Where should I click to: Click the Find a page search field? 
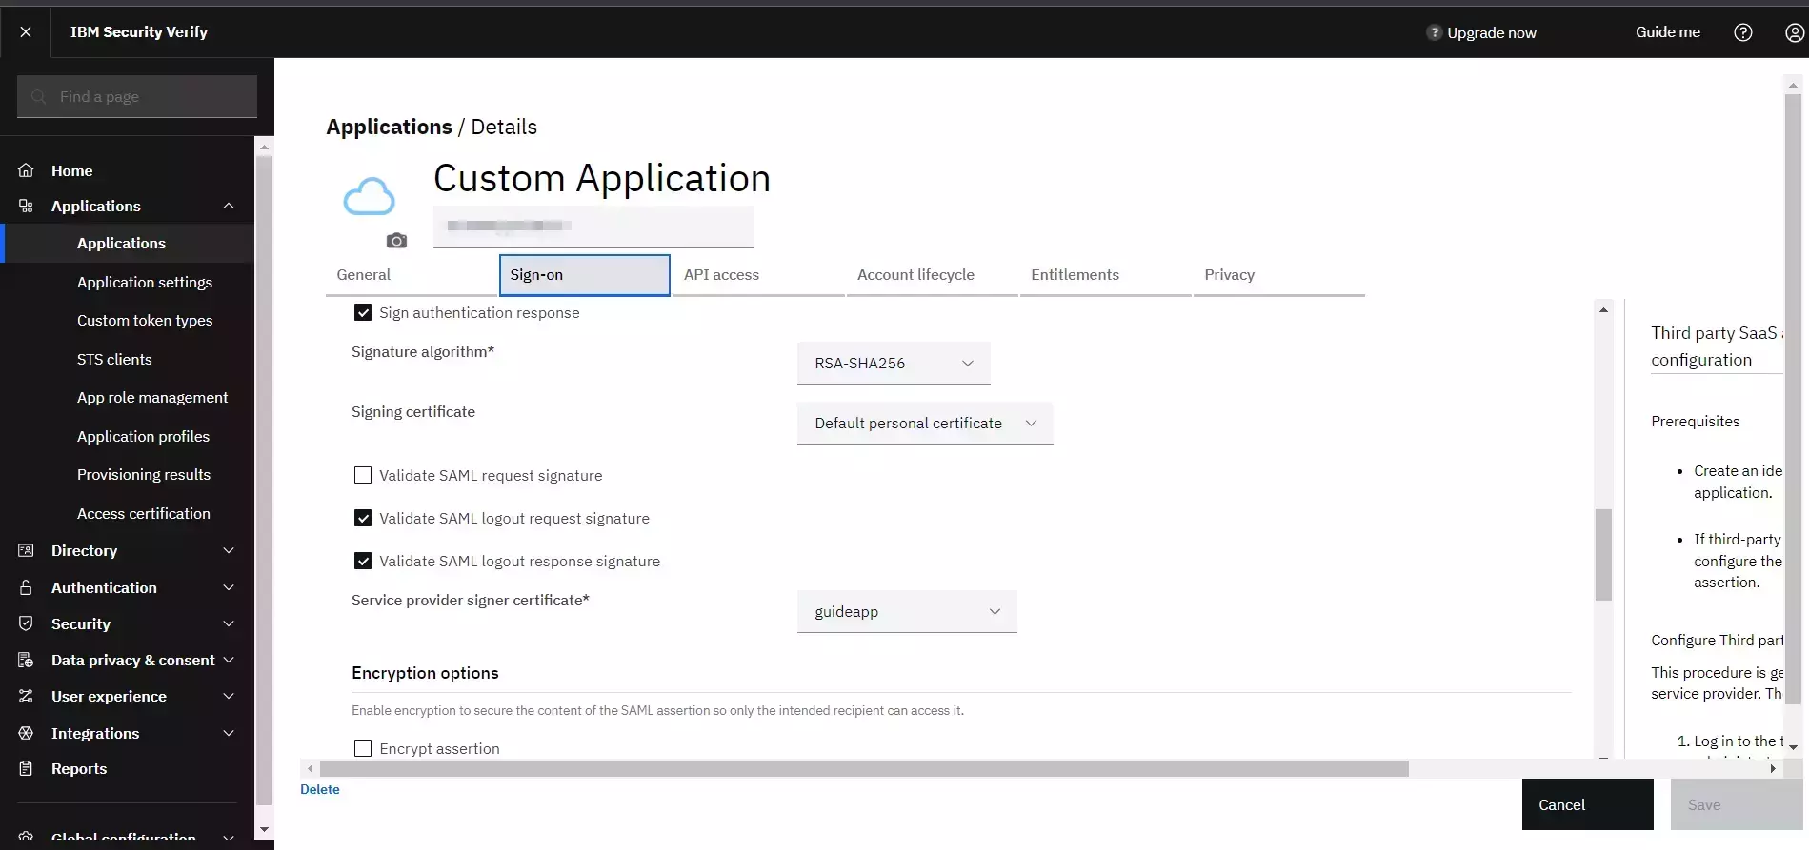coord(137,96)
